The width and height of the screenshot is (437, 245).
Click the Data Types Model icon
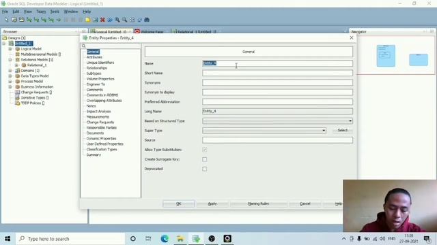[18, 76]
